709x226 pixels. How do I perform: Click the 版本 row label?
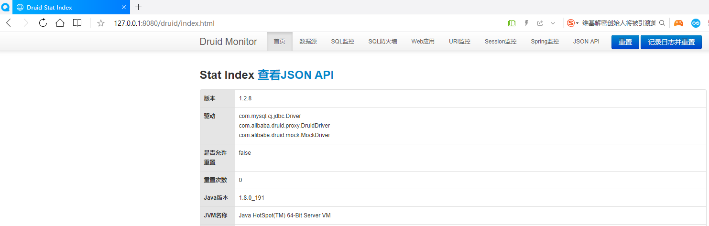pos(210,98)
